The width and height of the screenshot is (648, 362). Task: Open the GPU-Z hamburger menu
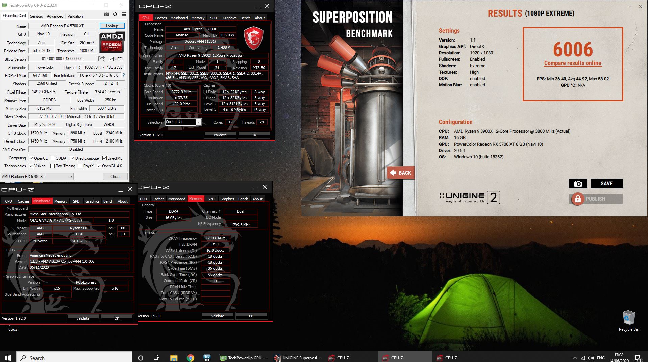pyautogui.click(x=124, y=14)
